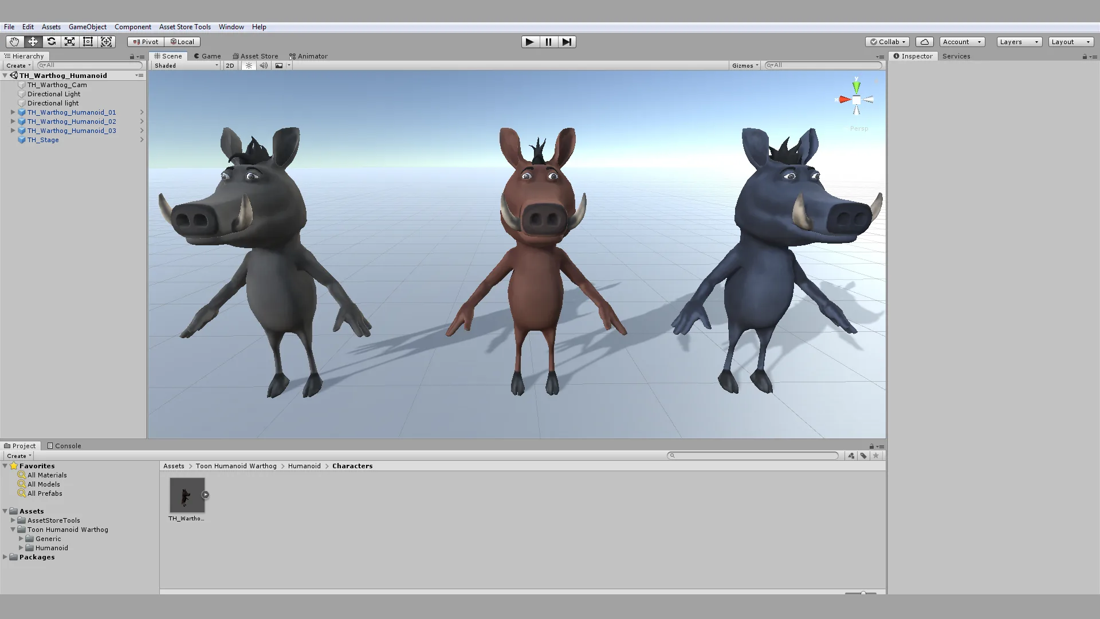Viewport: 1100px width, 619px height.
Task: Open the Gizmos dropdown
Action: (745, 65)
